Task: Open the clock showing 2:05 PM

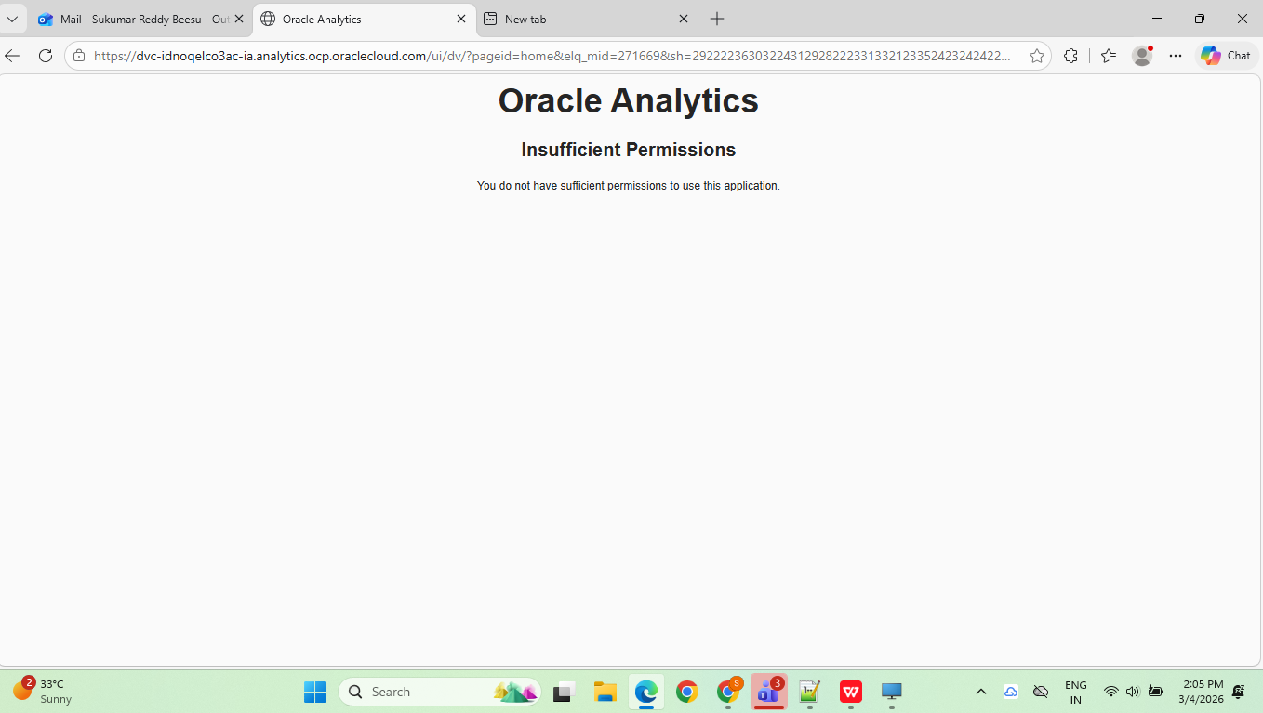Action: coord(1202,692)
